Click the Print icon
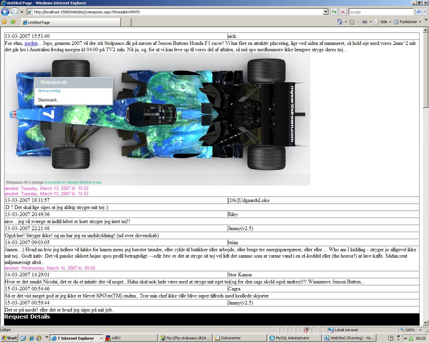This screenshot has height=343, width=429. 365,22
